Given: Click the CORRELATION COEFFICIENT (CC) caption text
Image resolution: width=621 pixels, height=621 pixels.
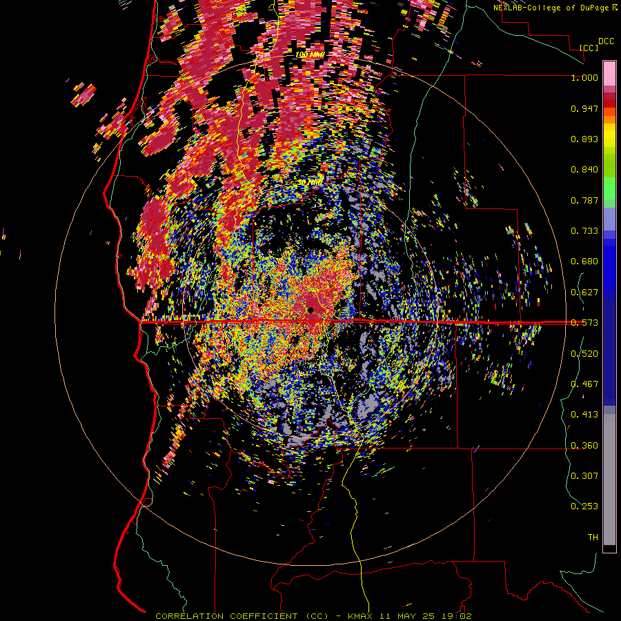Looking at the screenshot, I should (x=242, y=616).
